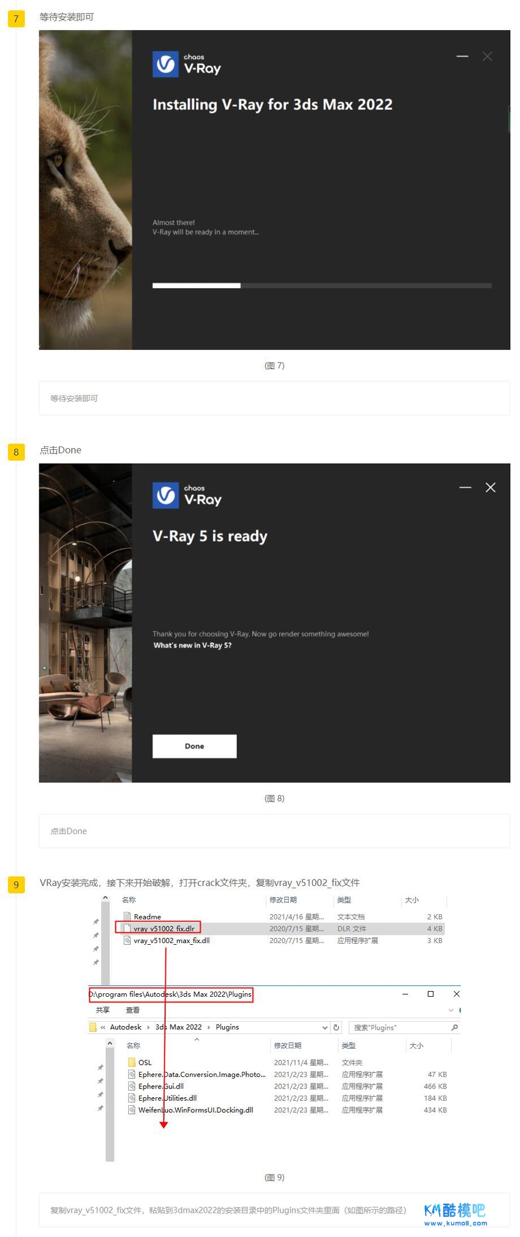Viewport: 520px width, 1237px height.
Task: Click the 搜索"Plugins" search field
Action: point(399,1027)
